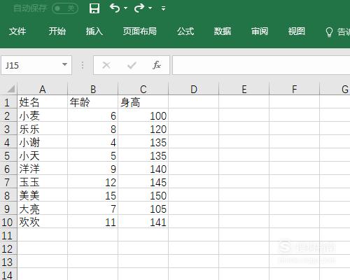This screenshot has height=280, width=350.
Task: Expand the Name Box dropdown arrow
Action: [x=65, y=64]
